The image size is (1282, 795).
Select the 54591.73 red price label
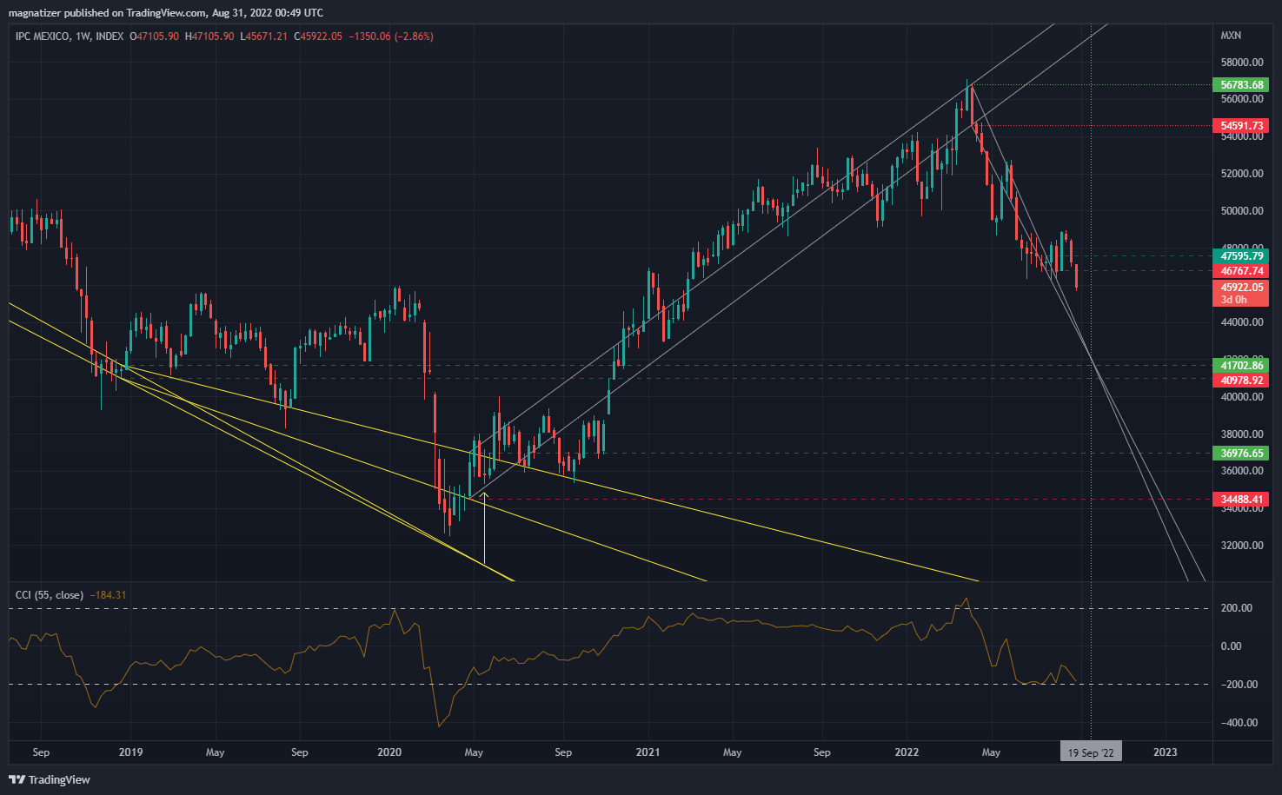click(1241, 126)
